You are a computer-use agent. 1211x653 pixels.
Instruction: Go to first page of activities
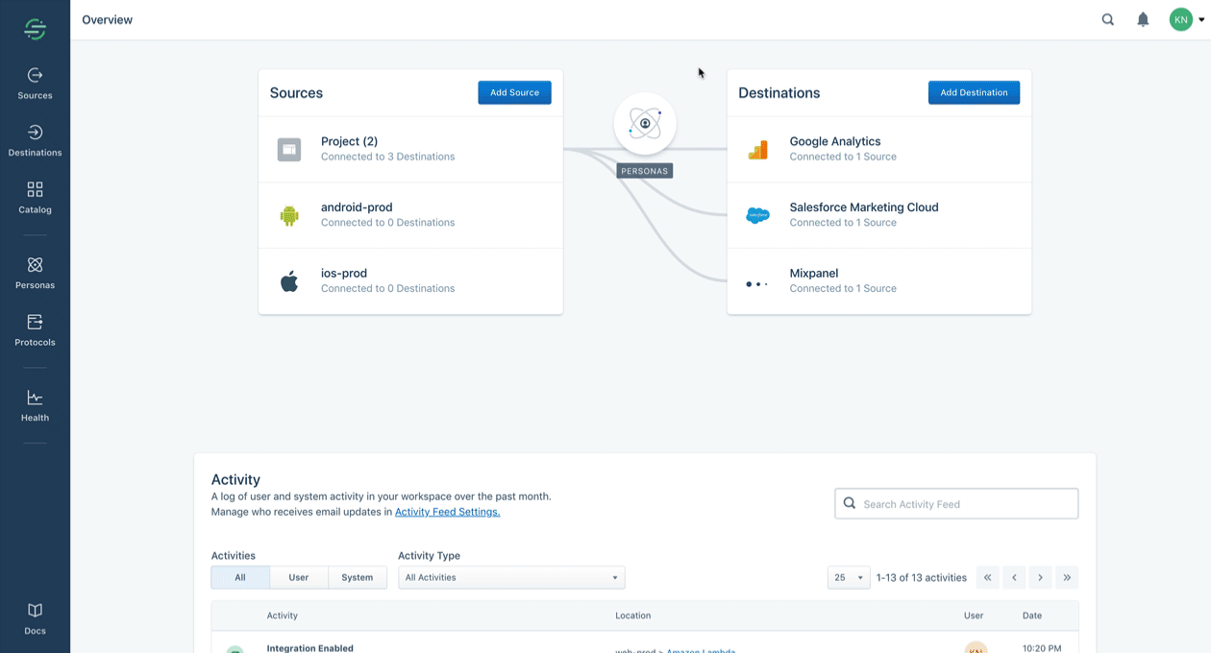pyautogui.click(x=987, y=577)
